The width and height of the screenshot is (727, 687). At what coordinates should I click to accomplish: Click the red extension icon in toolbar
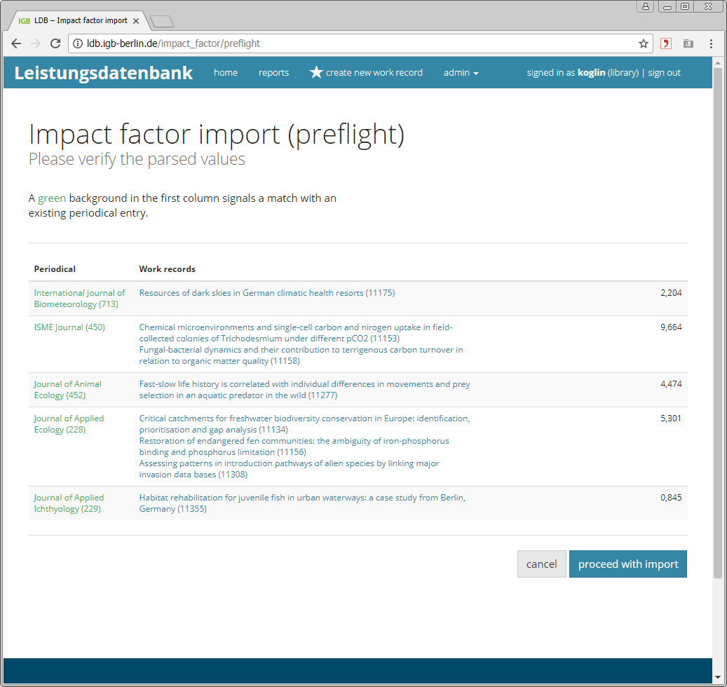click(x=666, y=43)
